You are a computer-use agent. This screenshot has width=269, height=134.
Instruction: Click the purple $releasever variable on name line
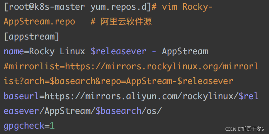[119, 51]
